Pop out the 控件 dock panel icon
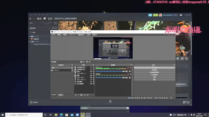 pyautogui.click(x=174, y=65)
